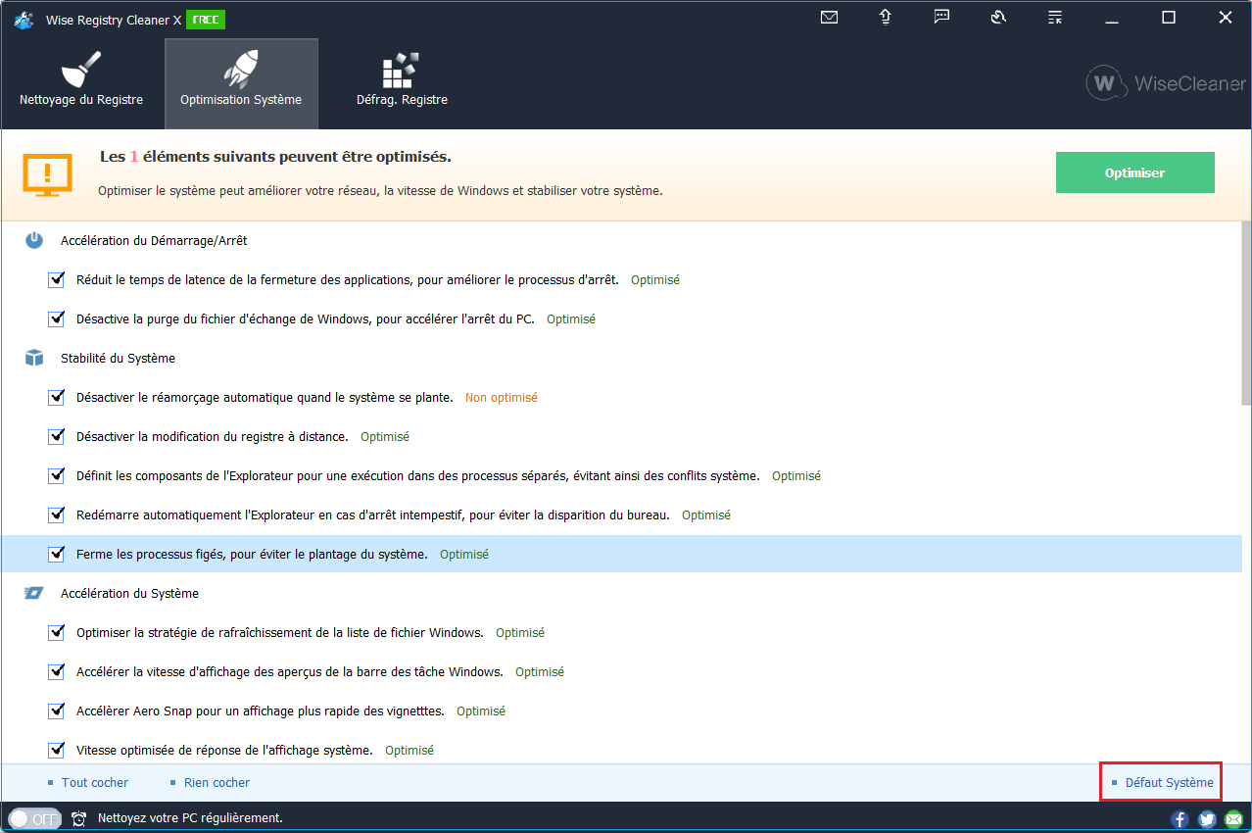The height and width of the screenshot is (833, 1252).
Task: Click 'Optimisé' next to registre à distance
Action: click(385, 436)
